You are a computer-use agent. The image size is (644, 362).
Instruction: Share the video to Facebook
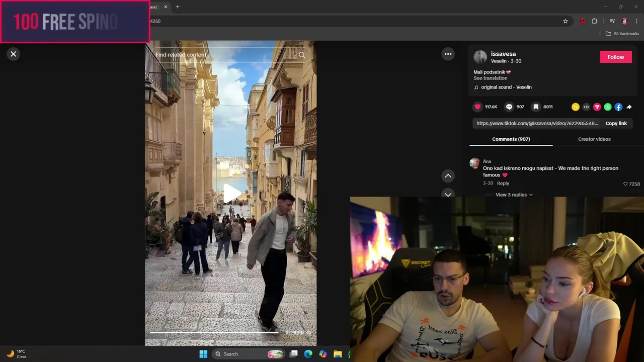coord(618,107)
